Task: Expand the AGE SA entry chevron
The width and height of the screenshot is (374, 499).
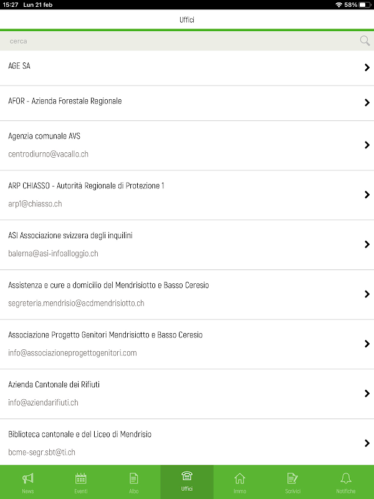Action: (x=367, y=68)
